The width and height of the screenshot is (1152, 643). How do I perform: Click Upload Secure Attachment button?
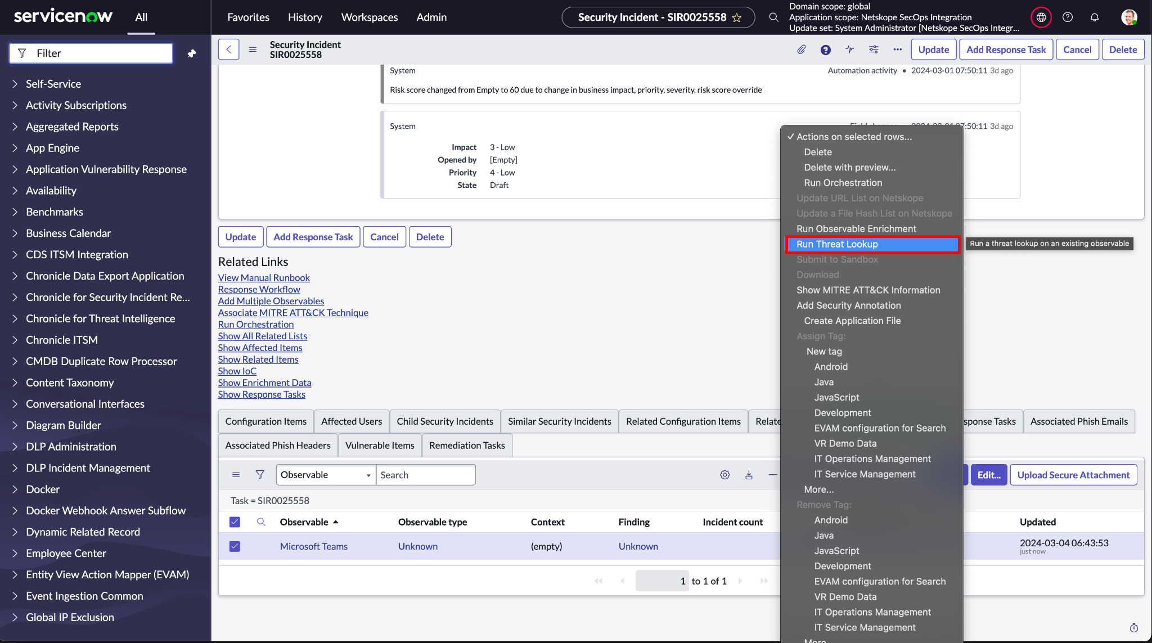pos(1073,475)
